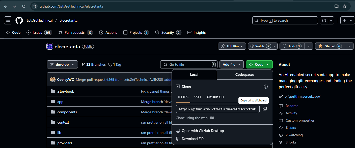The width and height of the screenshot is (355, 148).
Task: View the Insights tab
Action: (197, 32)
